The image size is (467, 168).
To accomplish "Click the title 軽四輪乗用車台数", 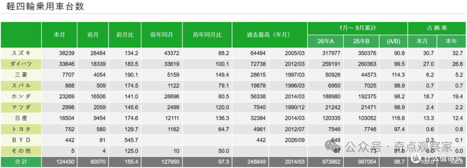I will coord(45,6).
